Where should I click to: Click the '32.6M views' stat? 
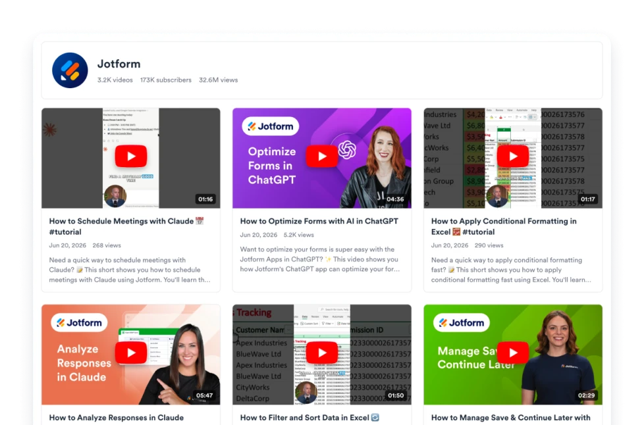point(218,80)
